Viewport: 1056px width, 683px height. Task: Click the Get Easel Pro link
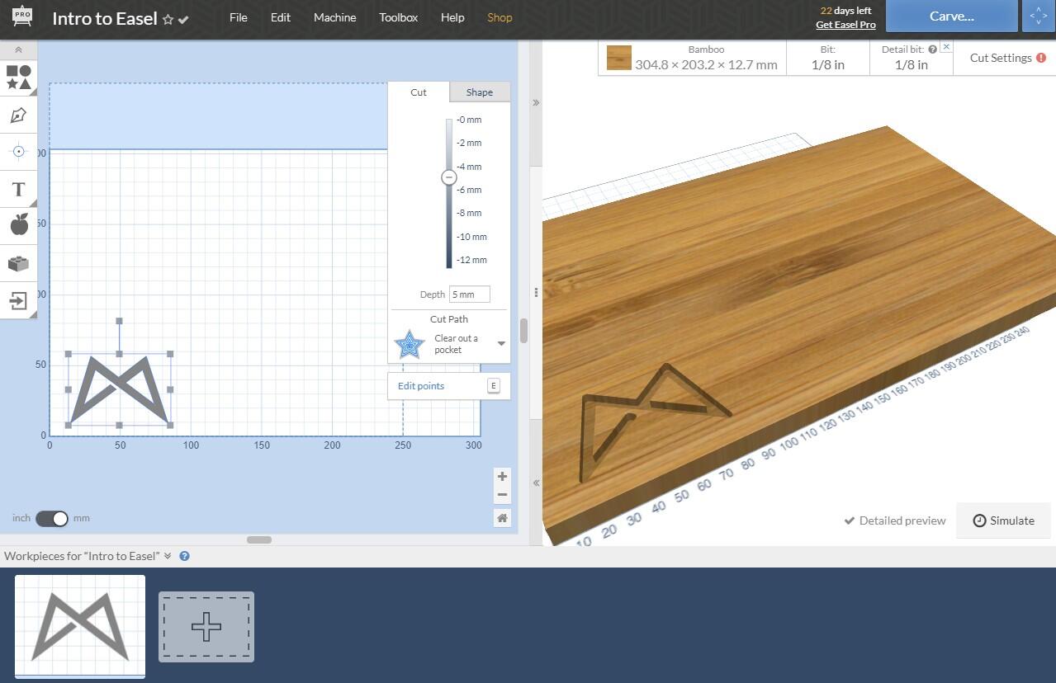point(845,25)
